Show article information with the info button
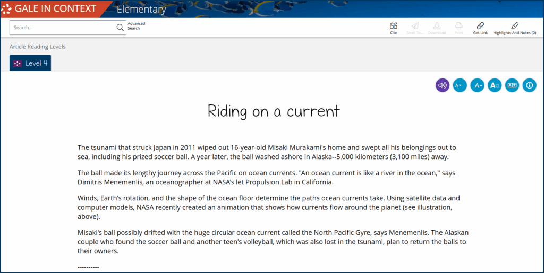Viewport: 544px width, 273px height. point(529,85)
